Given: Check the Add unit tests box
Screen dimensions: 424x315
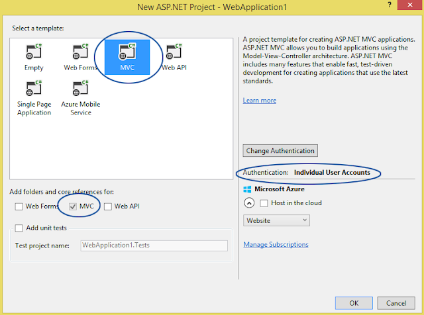Looking at the screenshot, I should 19,228.
